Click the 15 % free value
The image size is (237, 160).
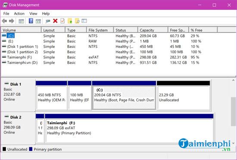coord(195,63)
